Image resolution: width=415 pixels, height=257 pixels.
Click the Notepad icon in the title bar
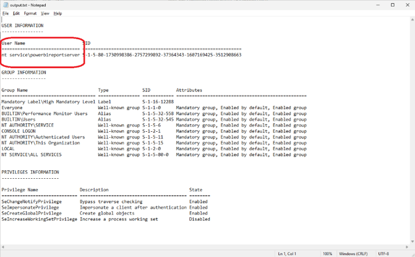[4, 4]
